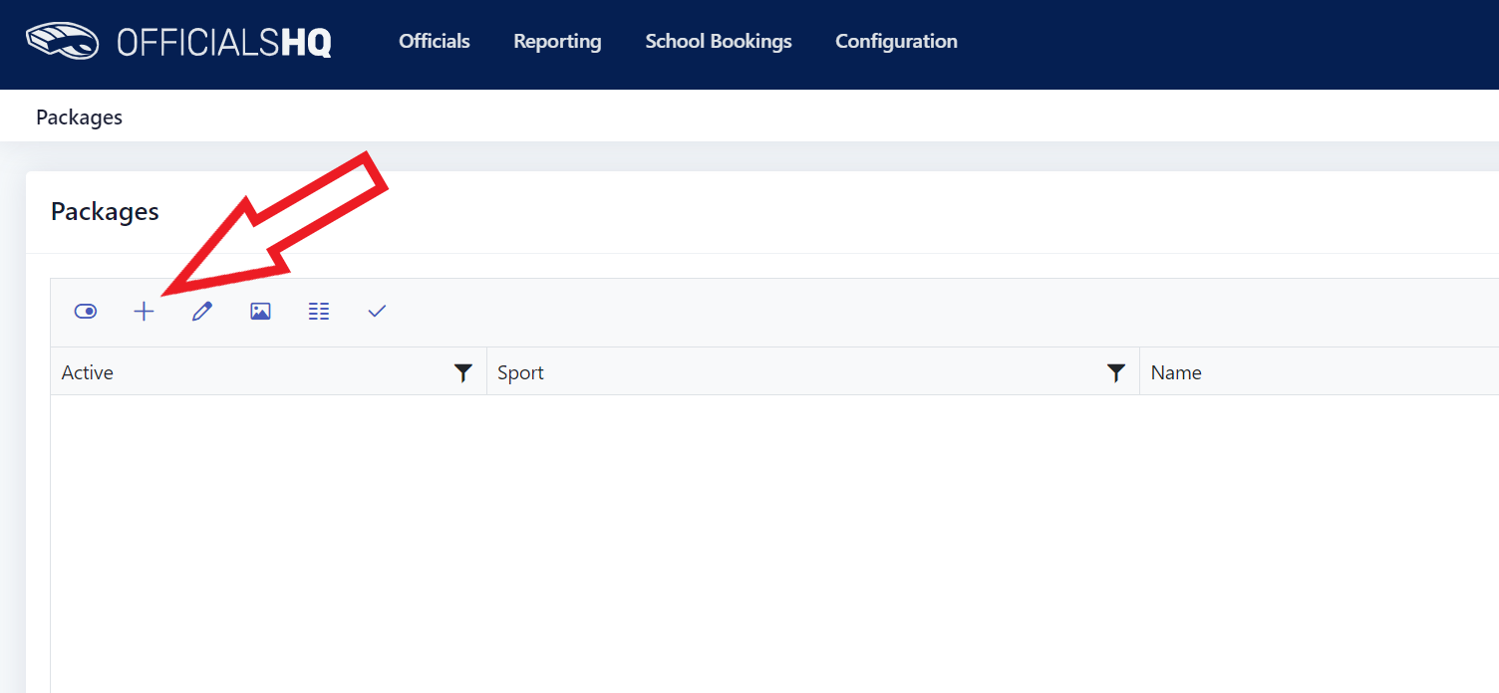Sort by the Sport column header
This screenshot has height=693, width=1499.
point(520,372)
